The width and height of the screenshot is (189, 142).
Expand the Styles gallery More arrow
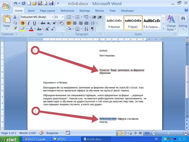tap(163, 28)
